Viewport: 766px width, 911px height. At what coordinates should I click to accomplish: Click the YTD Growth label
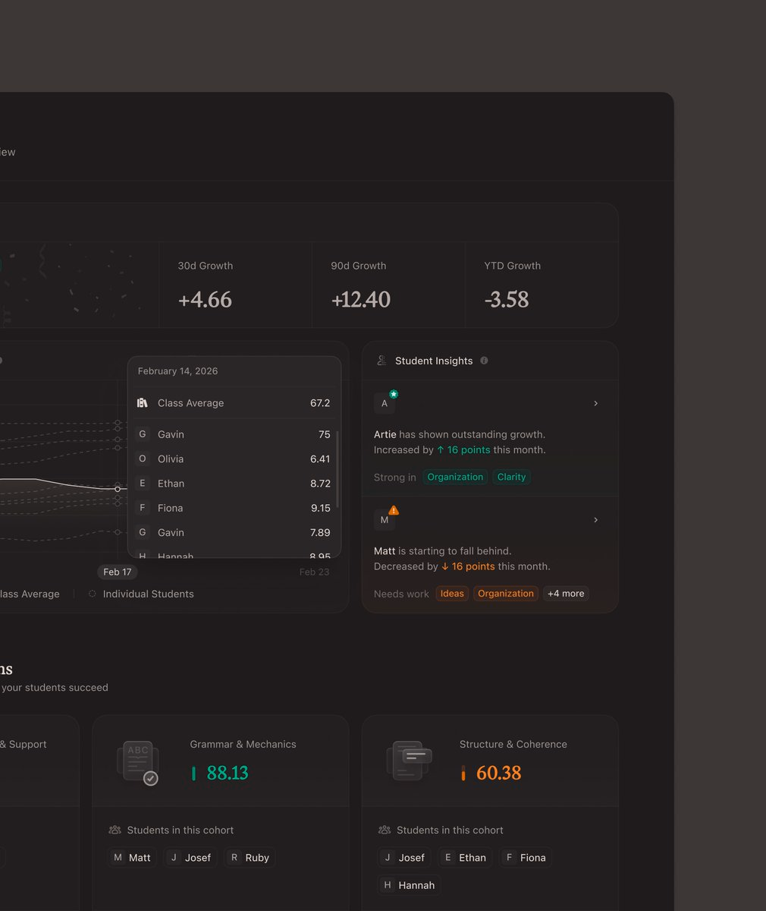(x=513, y=266)
